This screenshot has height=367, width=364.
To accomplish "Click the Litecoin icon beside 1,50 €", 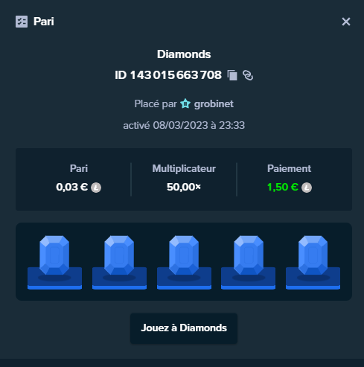I will pos(307,188).
